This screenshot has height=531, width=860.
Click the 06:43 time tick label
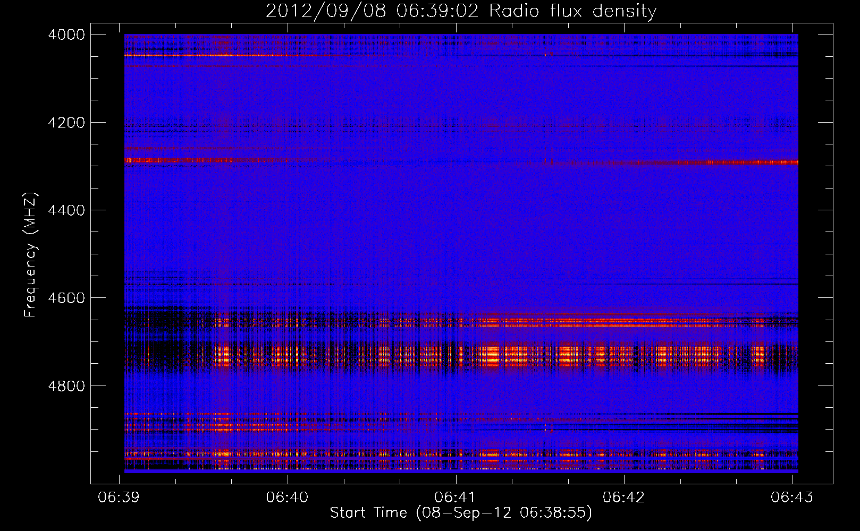point(792,497)
